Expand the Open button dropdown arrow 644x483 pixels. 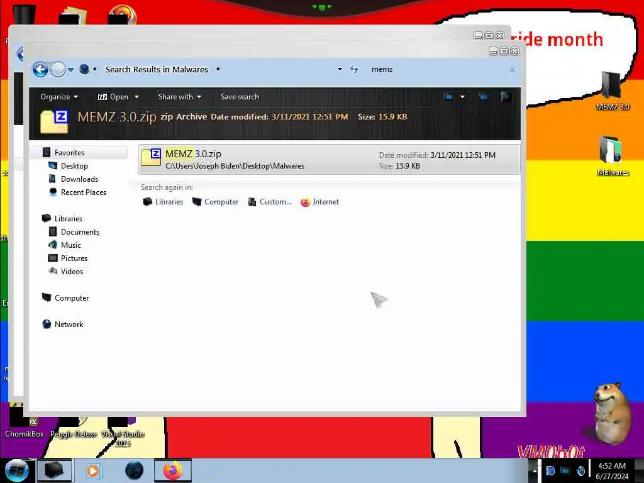[x=136, y=97]
